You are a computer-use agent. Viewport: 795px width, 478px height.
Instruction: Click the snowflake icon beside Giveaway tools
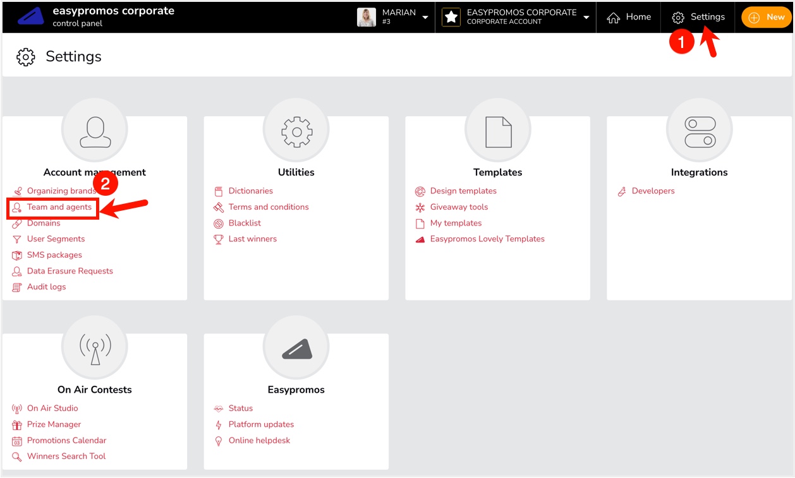(x=420, y=208)
